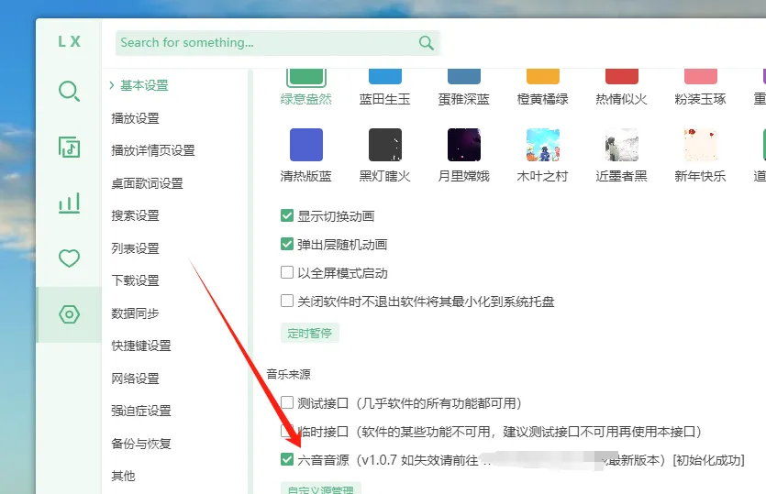The height and width of the screenshot is (494, 766).
Task: Go to 备份与恢复 section
Action: tap(141, 444)
